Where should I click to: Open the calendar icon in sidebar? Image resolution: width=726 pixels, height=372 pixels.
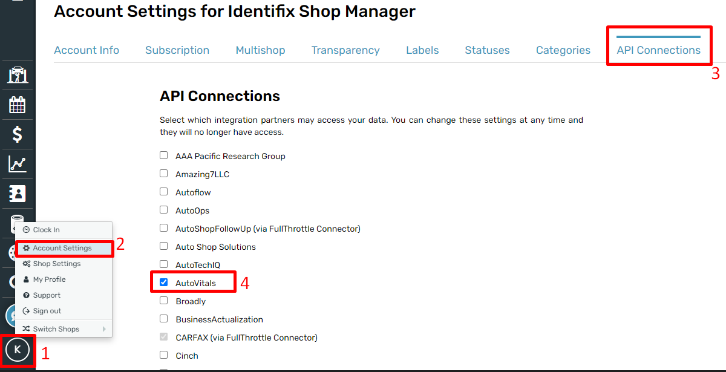(18, 105)
